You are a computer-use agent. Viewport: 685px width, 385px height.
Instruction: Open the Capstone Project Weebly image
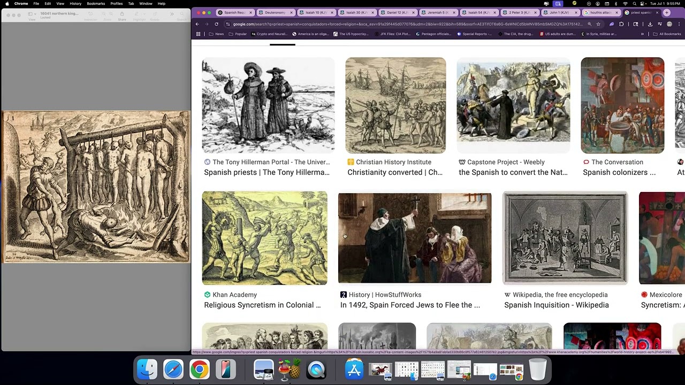pyautogui.click(x=513, y=105)
